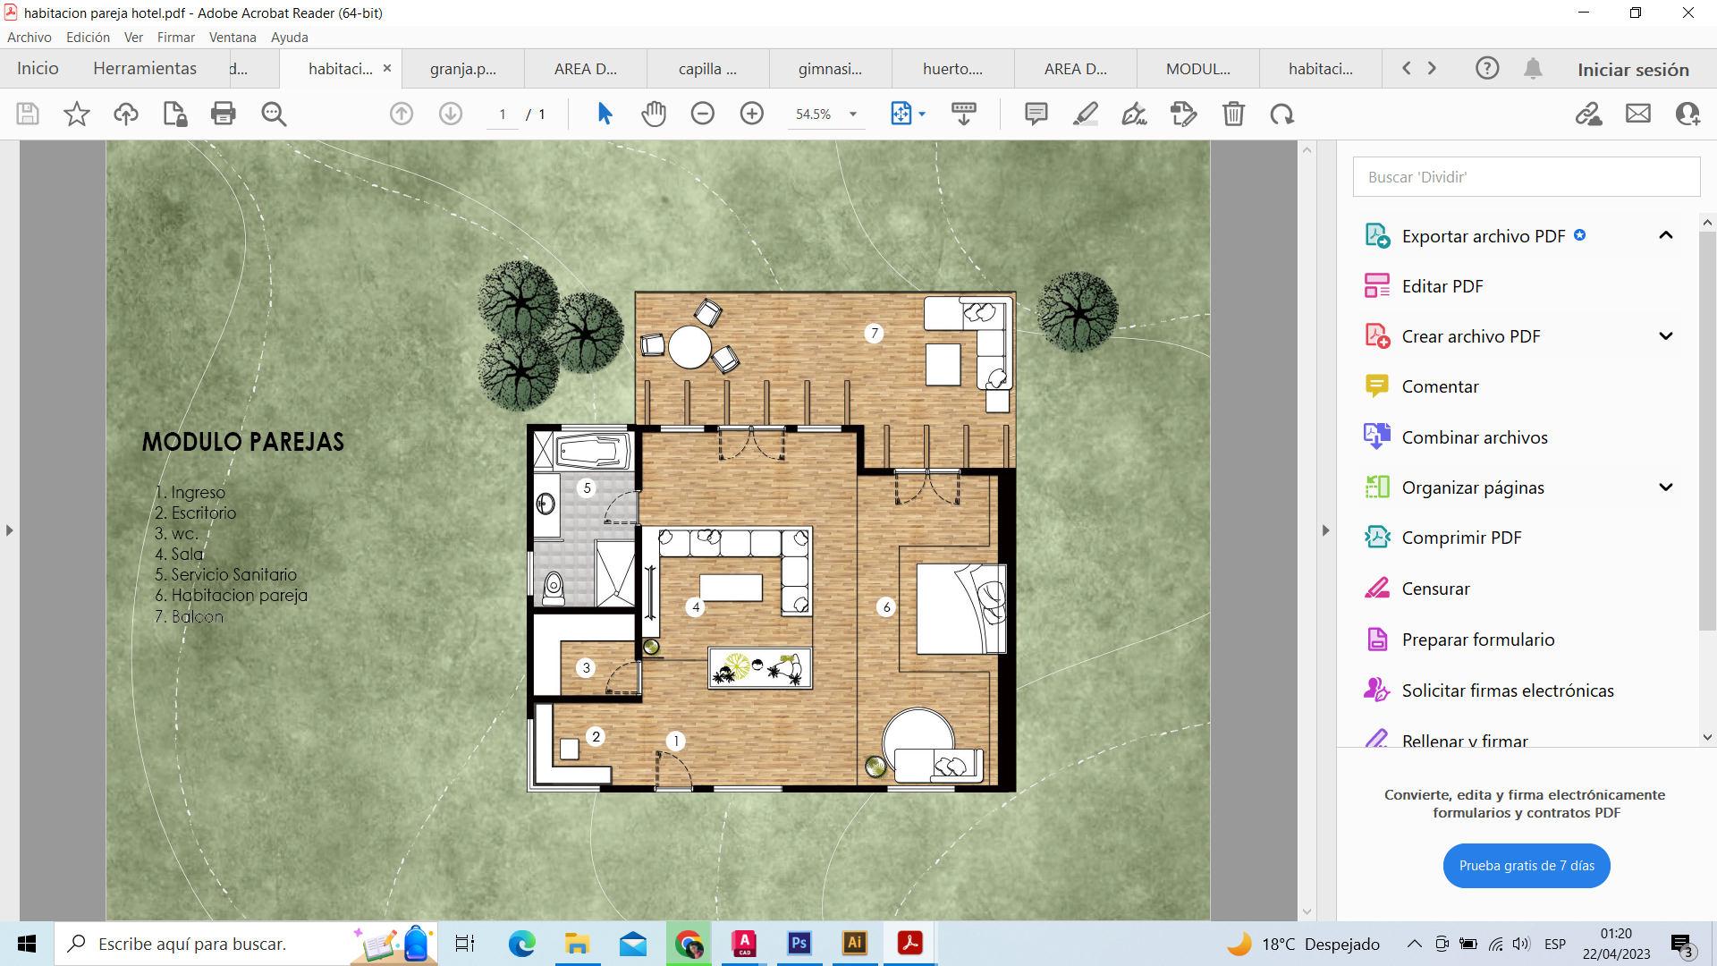The width and height of the screenshot is (1717, 966).
Task: Select the Highlight text pen tool
Action: click(x=1085, y=114)
